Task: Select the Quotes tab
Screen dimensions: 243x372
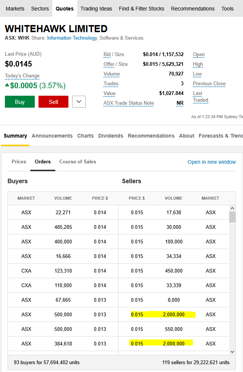Action: click(65, 9)
